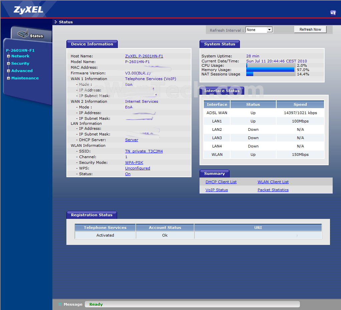Viewport: 341px width, 310px height.
Task: Click the Memory Usage progress bar
Action: (271, 70)
